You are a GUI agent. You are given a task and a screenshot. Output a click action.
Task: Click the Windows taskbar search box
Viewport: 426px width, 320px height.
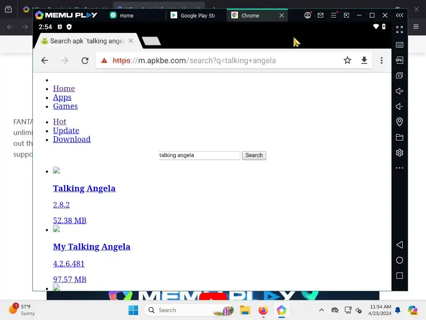click(189, 310)
